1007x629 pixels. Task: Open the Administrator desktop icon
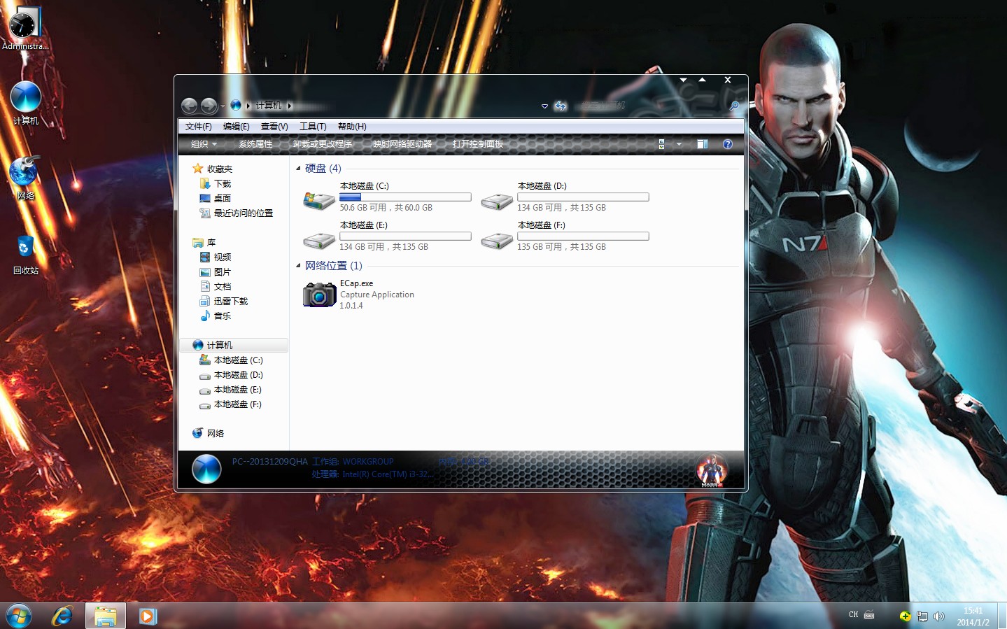[24, 29]
